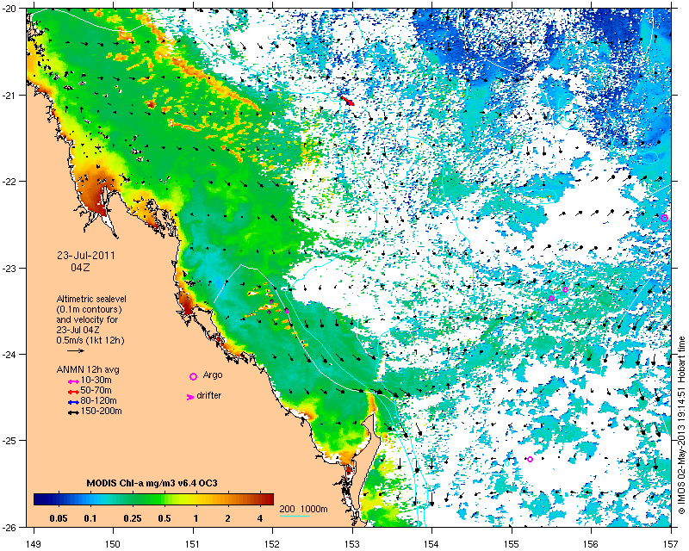Viewport: 689px width, 551px height.
Task: Click the colorbar tick label "0.1"
Action: tap(90, 518)
